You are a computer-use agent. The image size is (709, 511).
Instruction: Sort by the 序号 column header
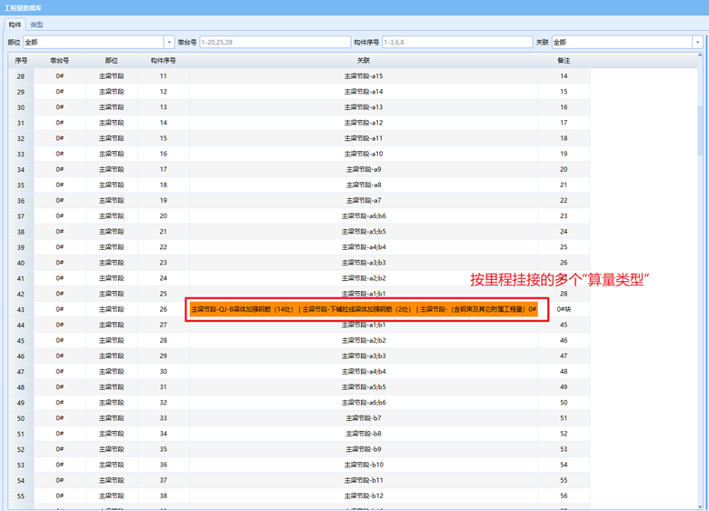point(21,60)
